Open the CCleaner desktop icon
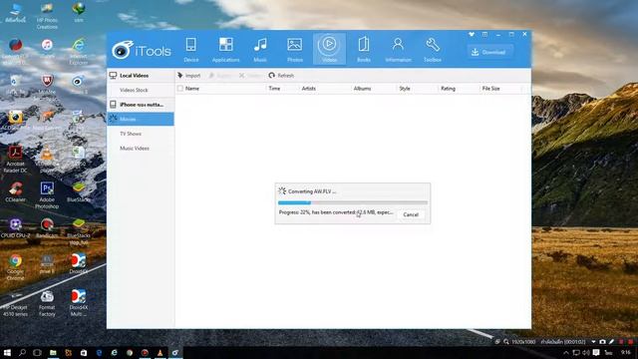 click(x=15, y=192)
